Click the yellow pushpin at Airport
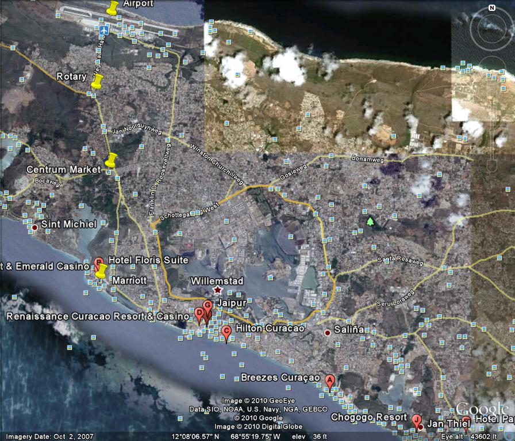Viewport: 515px width, 441px height. [x=112, y=8]
